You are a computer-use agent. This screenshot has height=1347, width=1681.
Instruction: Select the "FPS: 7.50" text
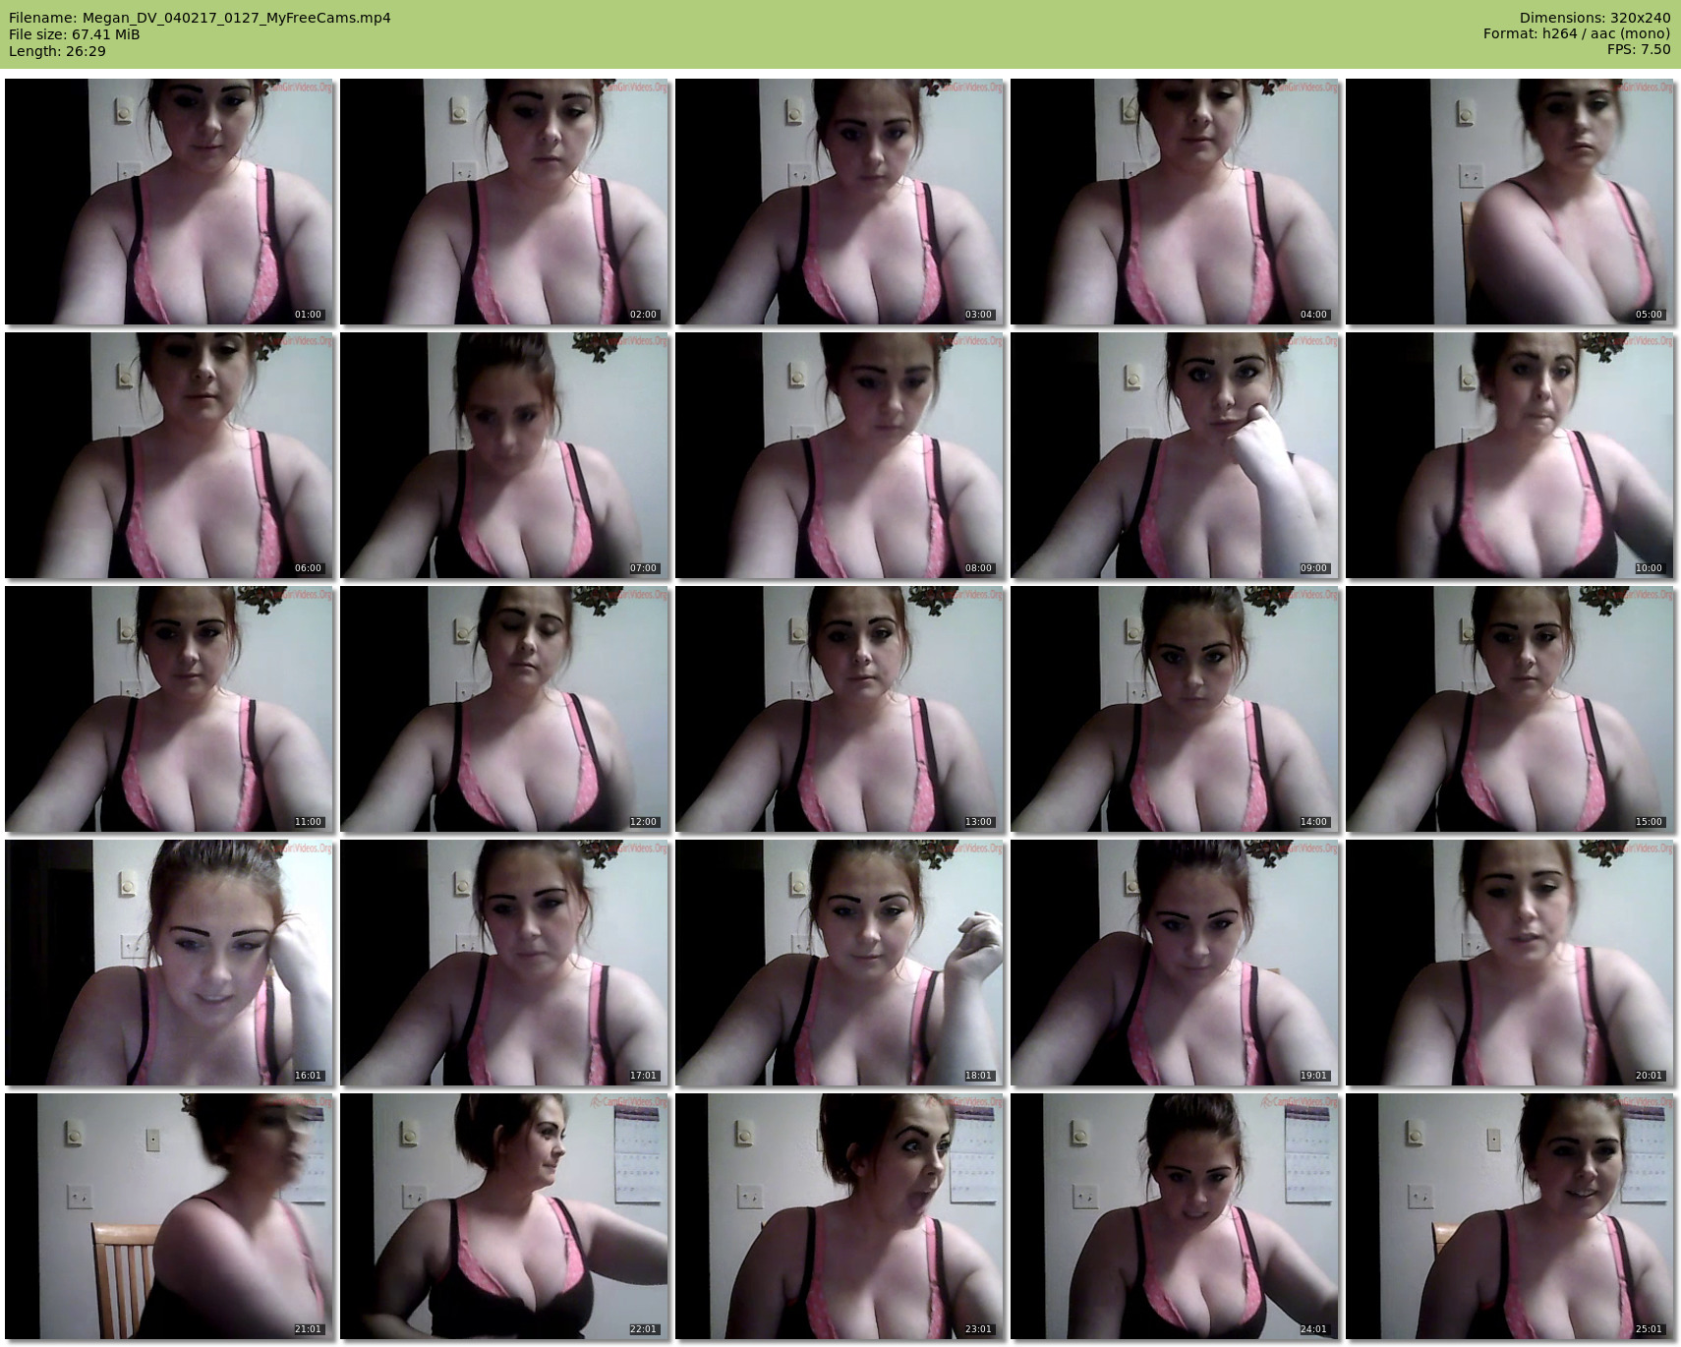tap(1639, 50)
